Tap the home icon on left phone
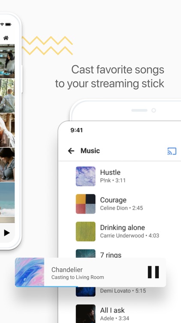 (x=6, y=38)
